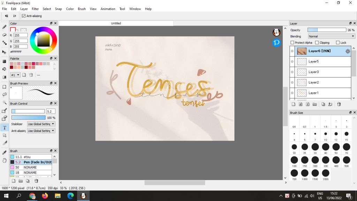Open the palette #1 dropdown
357x201 pixels.
(x=15, y=75)
